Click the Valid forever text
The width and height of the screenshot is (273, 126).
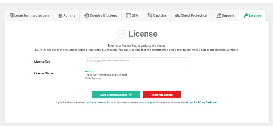(93, 79)
